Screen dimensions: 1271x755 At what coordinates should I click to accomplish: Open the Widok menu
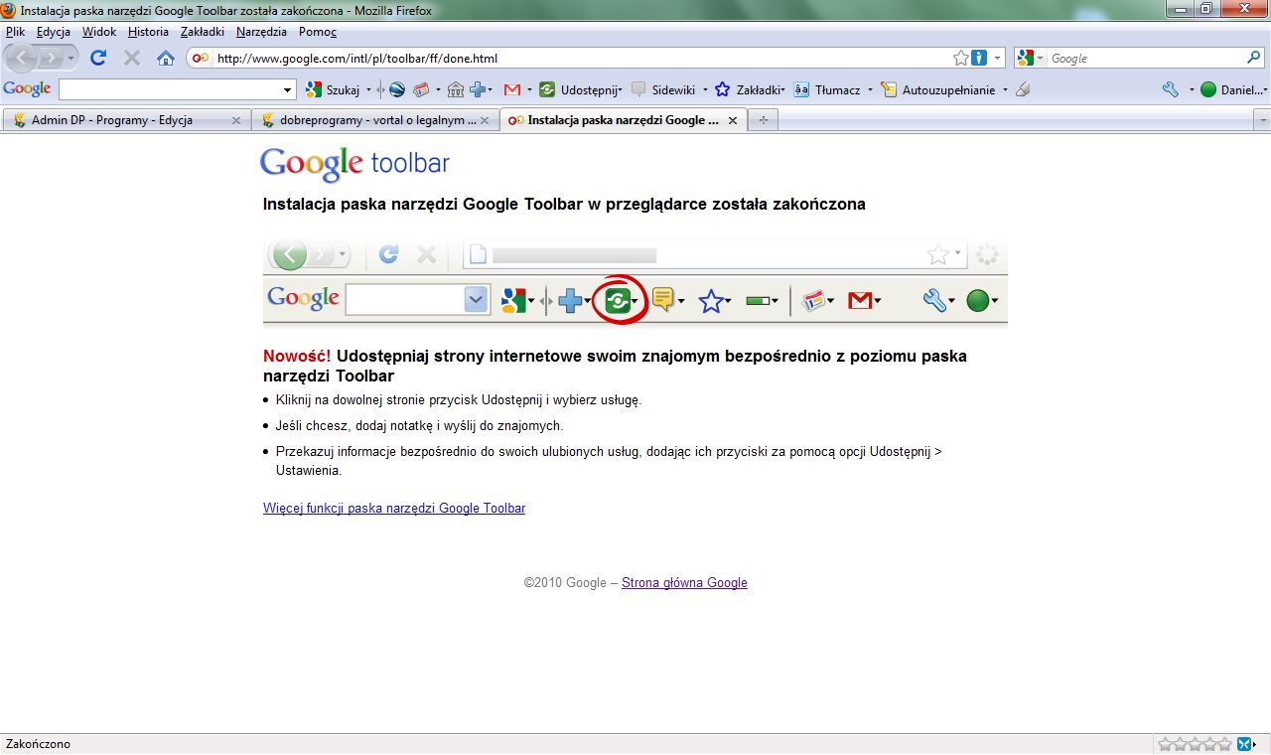(x=99, y=32)
